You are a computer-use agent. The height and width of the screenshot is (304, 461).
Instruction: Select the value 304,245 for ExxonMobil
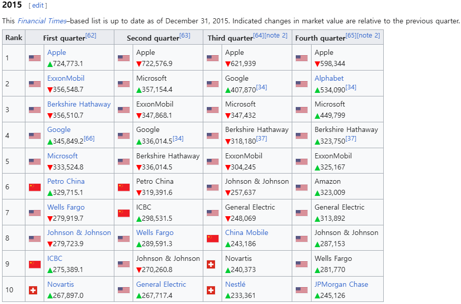tap(243, 167)
